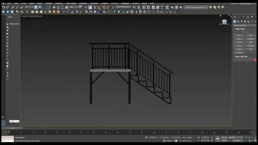The width and height of the screenshot is (258, 145).
Task: Open the Select by Name dialog
Action: pyautogui.click(x=40, y=7)
